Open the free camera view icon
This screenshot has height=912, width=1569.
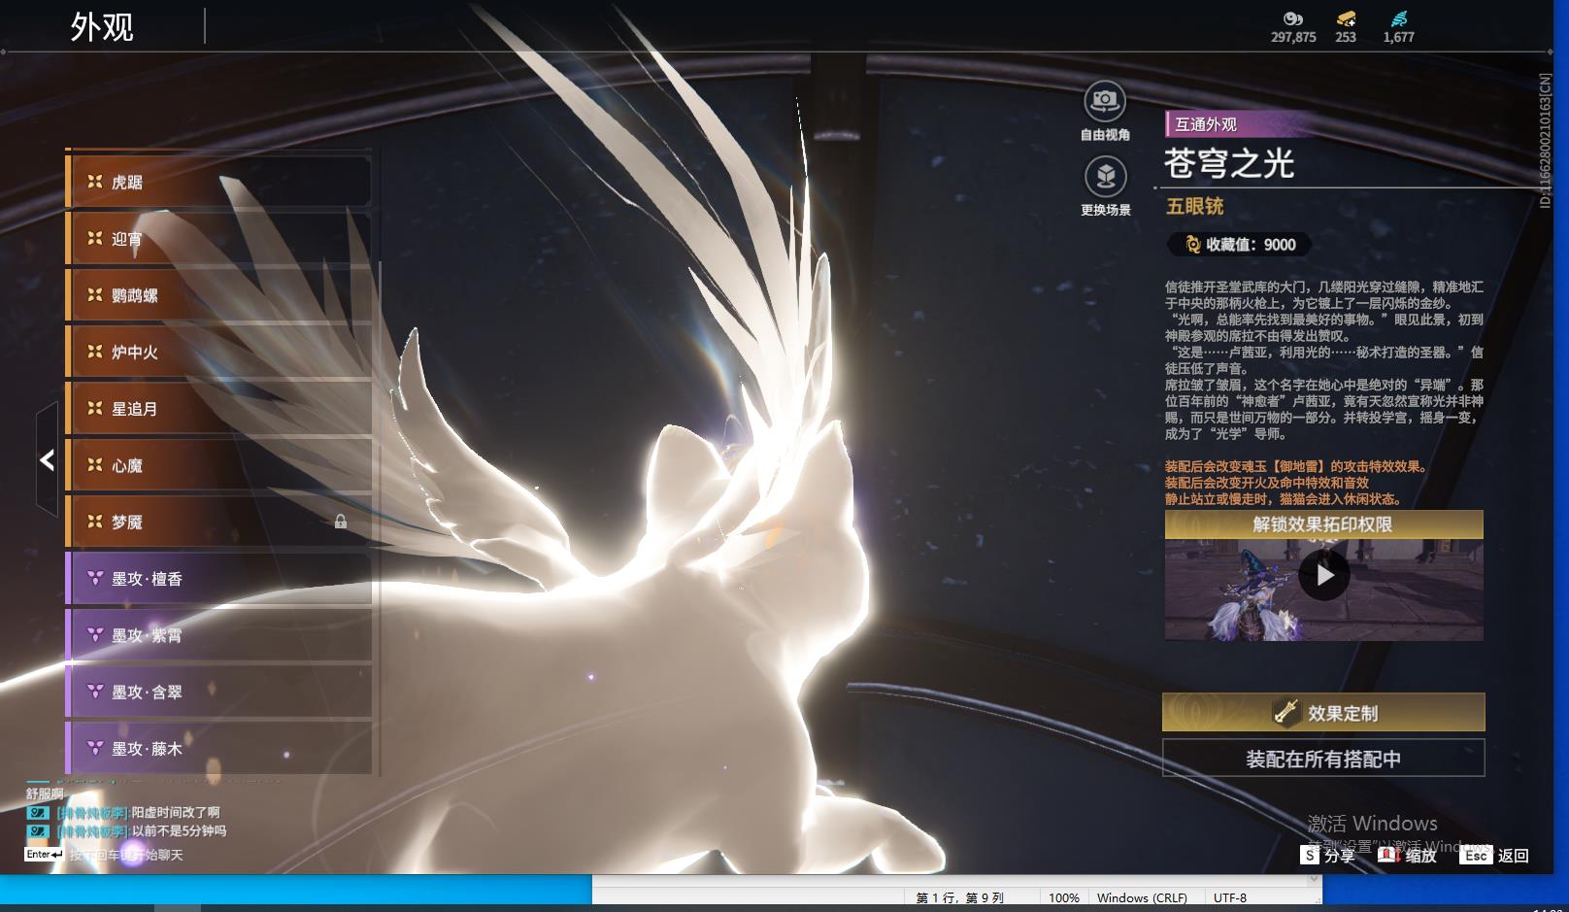1105,99
